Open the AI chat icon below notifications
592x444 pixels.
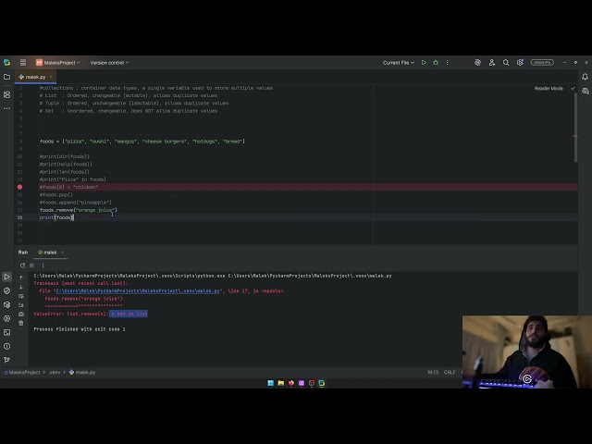(585, 91)
